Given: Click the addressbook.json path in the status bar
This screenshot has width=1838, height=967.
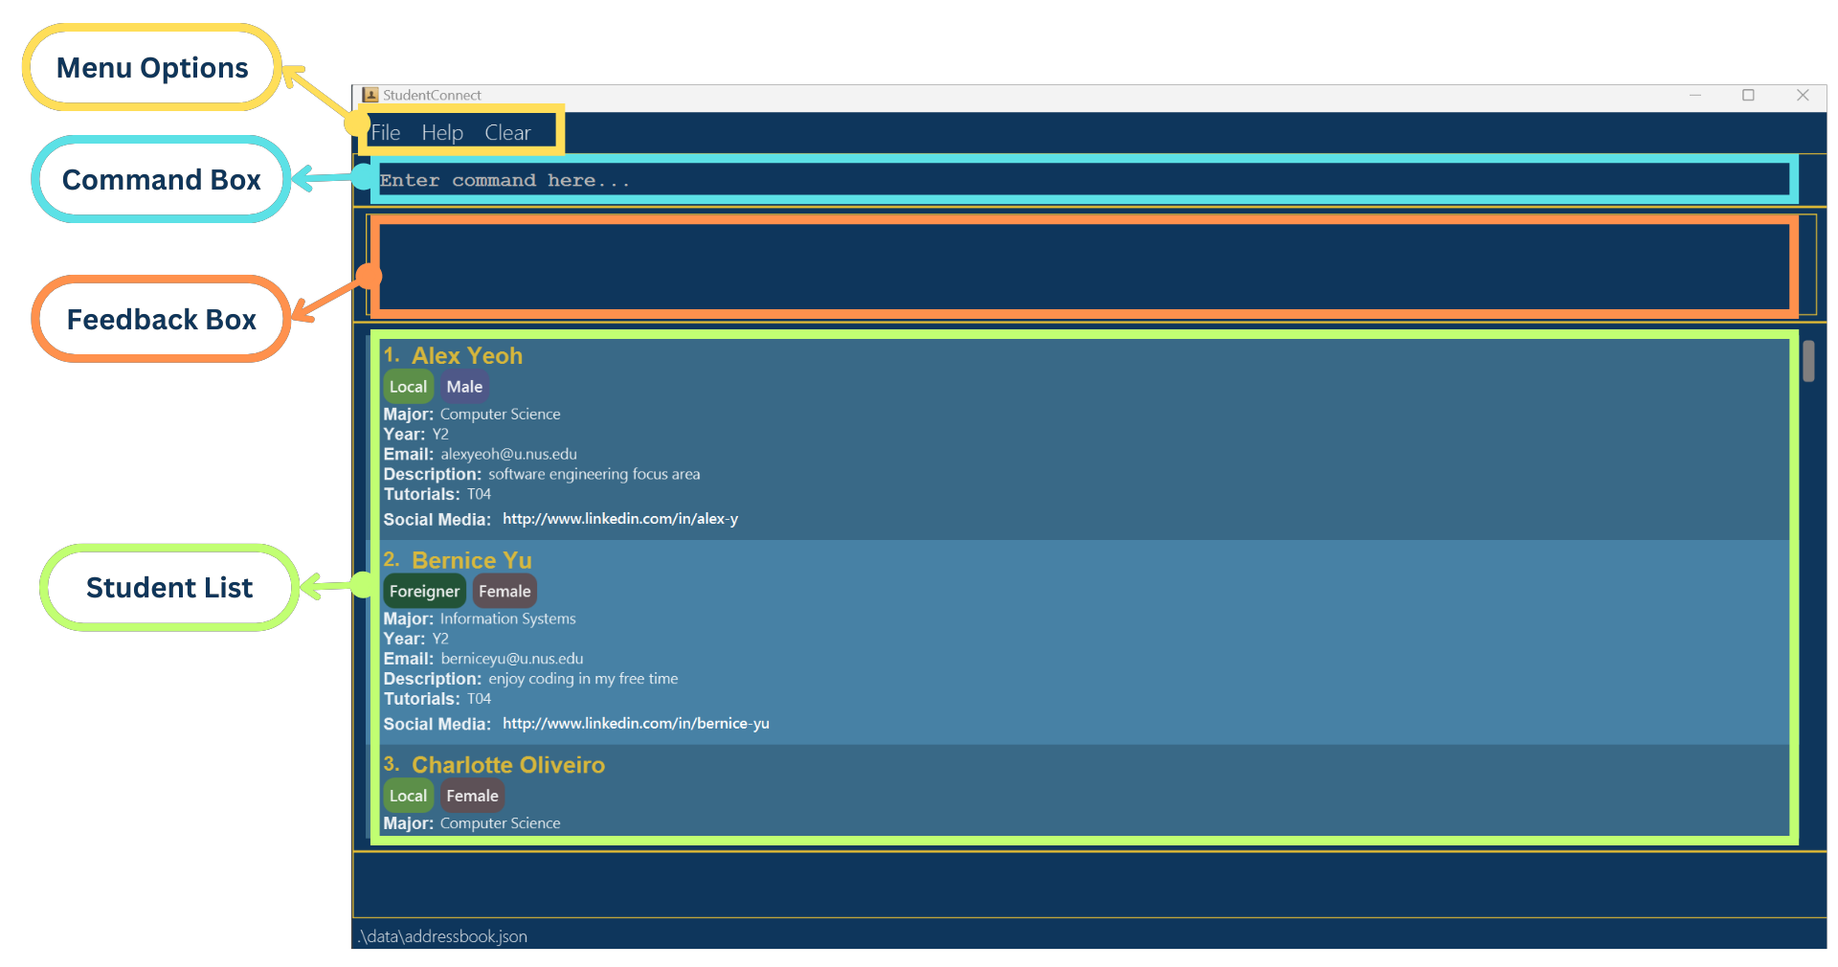Looking at the screenshot, I should point(441,936).
